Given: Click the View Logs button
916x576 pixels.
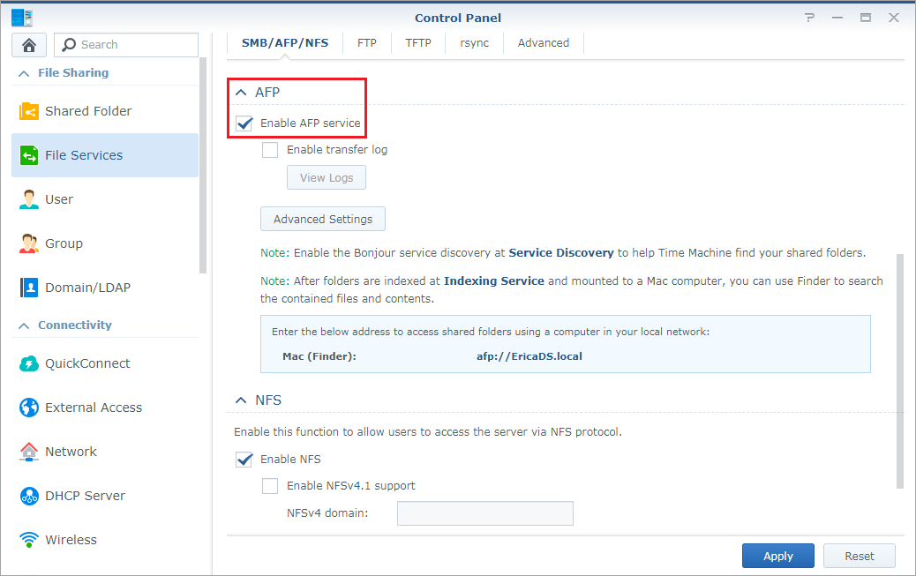Looking at the screenshot, I should point(327,177).
